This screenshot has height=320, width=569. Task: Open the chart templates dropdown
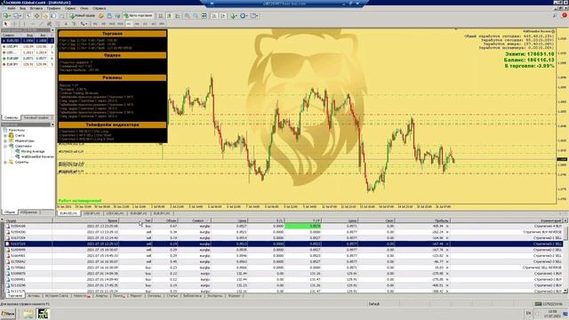coord(254,16)
